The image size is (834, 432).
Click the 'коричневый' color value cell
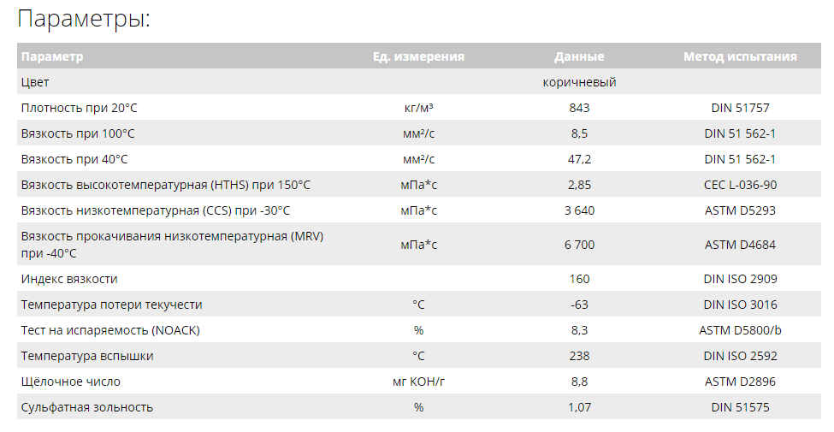[579, 82]
